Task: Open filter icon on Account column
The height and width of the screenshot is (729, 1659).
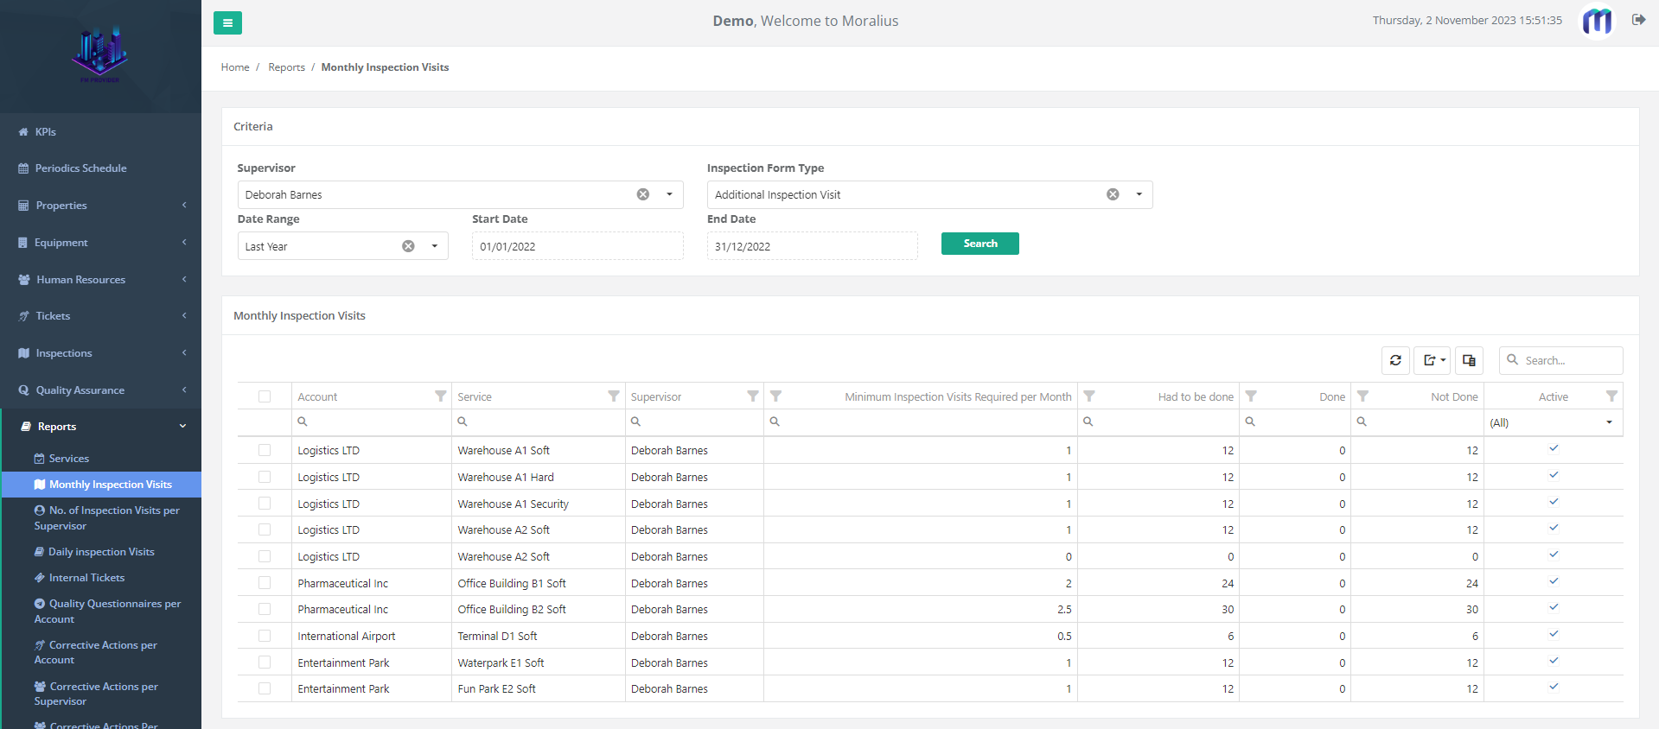Action: click(x=441, y=396)
